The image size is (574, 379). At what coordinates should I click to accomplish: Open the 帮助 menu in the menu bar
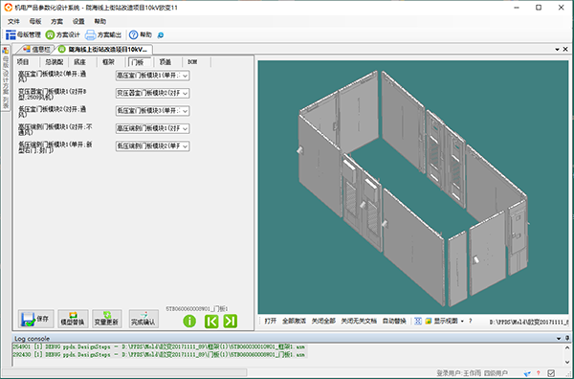(99, 22)
